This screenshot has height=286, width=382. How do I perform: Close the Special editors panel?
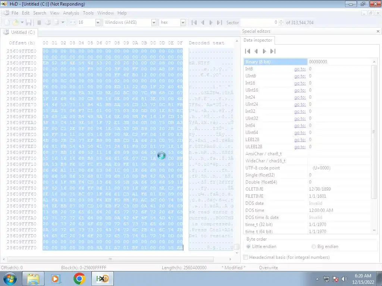coord(378,31)
